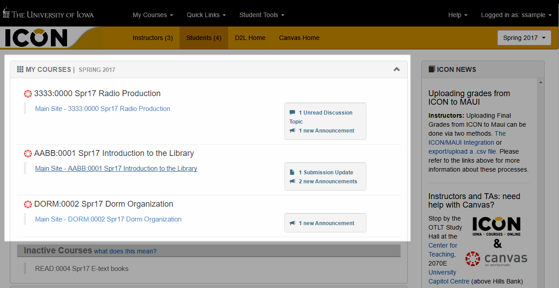559x288 pixels.
Task: Click the ICON News scrollbar up arrow
Action: (541, 82)
